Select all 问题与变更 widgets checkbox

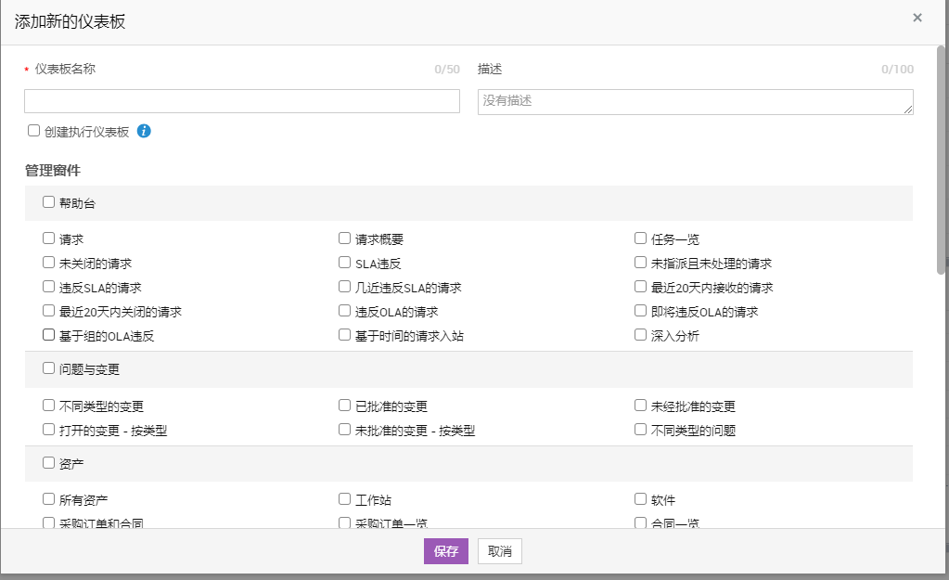(49, 368)
